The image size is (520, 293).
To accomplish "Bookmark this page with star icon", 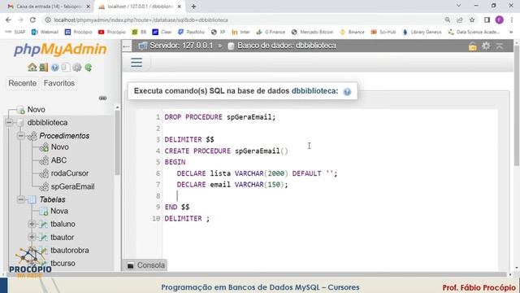I will point(472,20).
